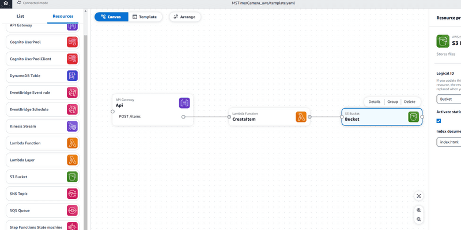This screenshot has height=230, width=461.
Task: Click the S3 icon in Resource properties panel
Action: [443, 41]
